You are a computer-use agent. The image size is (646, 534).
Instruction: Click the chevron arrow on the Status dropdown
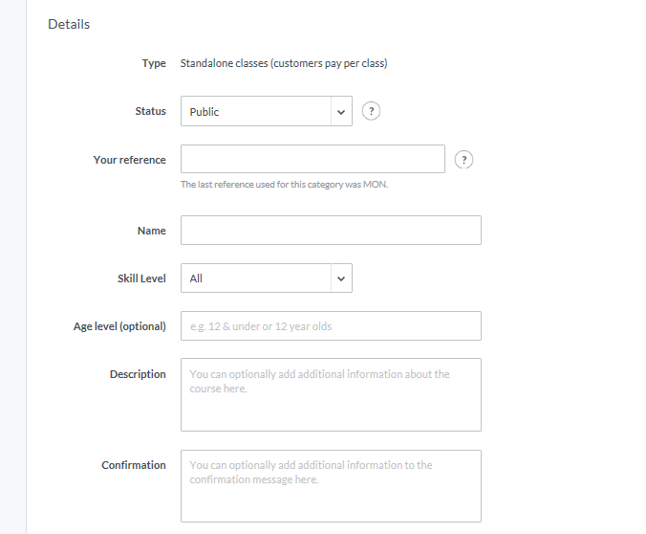coord(341,111)
